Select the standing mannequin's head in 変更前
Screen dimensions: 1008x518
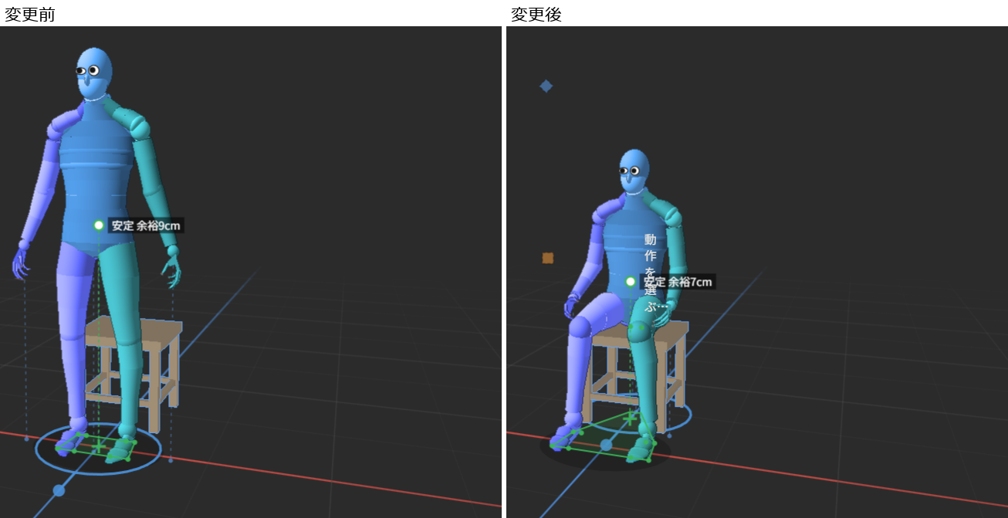click(x=94, y=73)
